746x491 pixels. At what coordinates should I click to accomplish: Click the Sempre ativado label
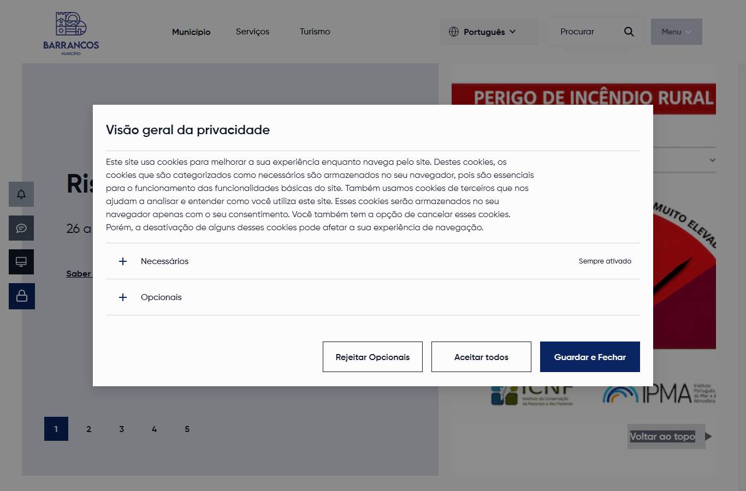605,261
